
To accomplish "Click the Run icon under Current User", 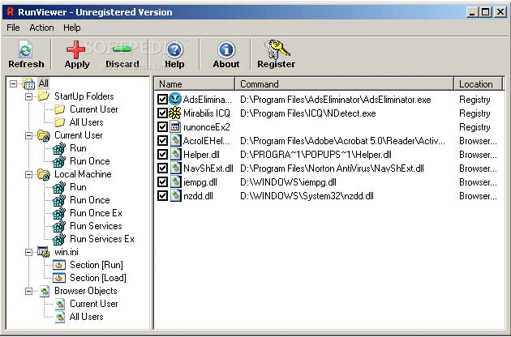I will click(x=59, y=148).
